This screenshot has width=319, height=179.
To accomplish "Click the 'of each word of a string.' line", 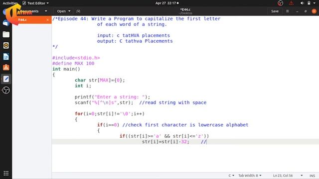I will pos(132,24).
